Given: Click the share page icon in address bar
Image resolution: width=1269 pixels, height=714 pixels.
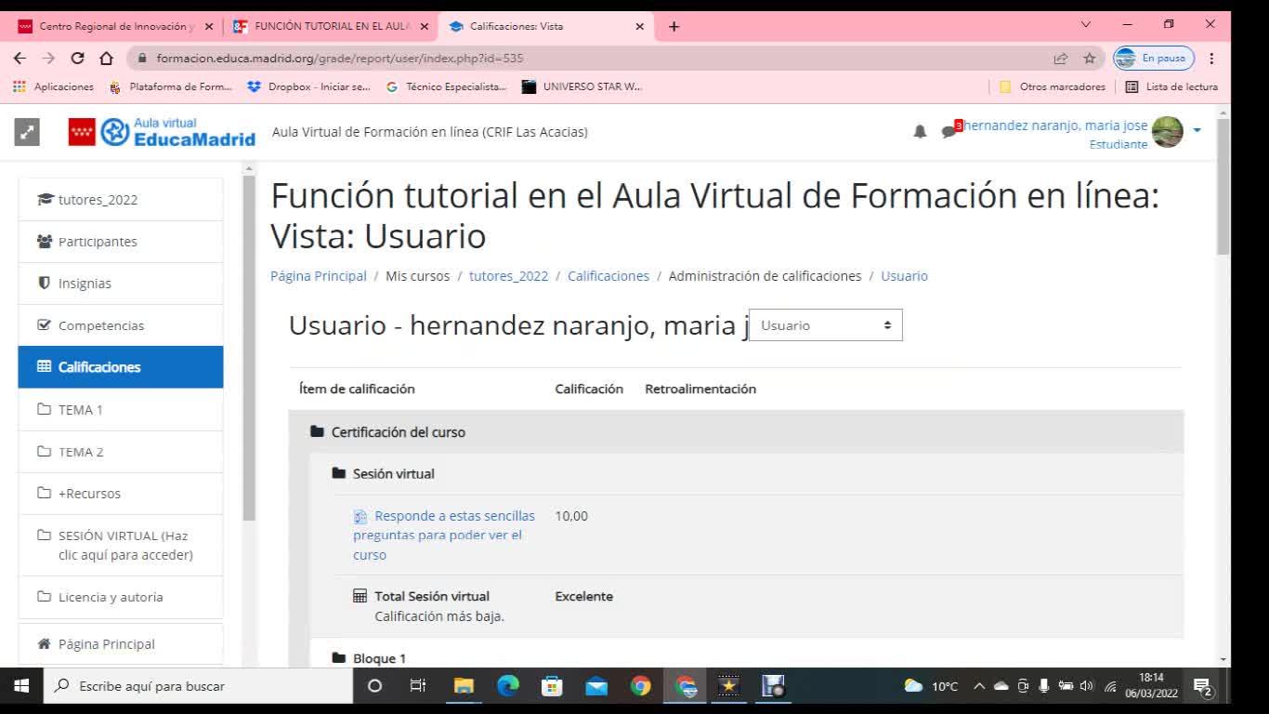Looking at the screenshot, I should [1061, 58].
